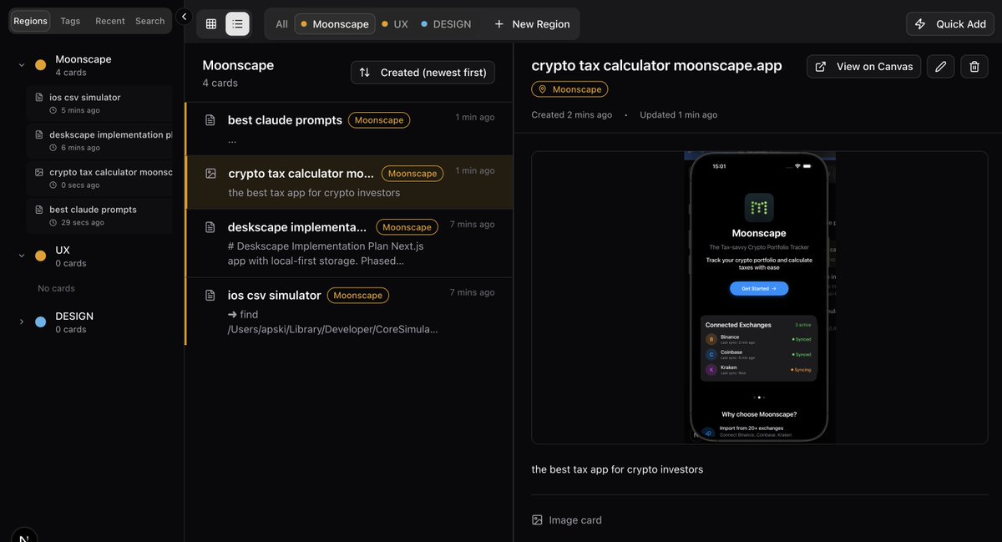Click the description 'the best tax app for crypto investors' in detail
Image resolution: width=1002 pixels, height=542 pixels.
tap(617, 469)
